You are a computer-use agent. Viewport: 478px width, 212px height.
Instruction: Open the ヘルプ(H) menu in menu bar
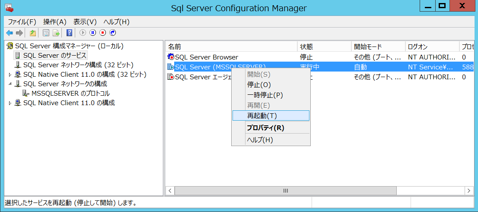[116, 22]
